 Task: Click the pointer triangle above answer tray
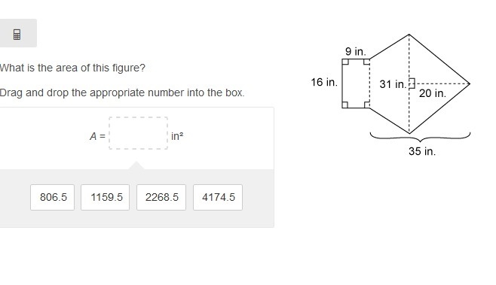pyautogui.click(x=136, y=165)
